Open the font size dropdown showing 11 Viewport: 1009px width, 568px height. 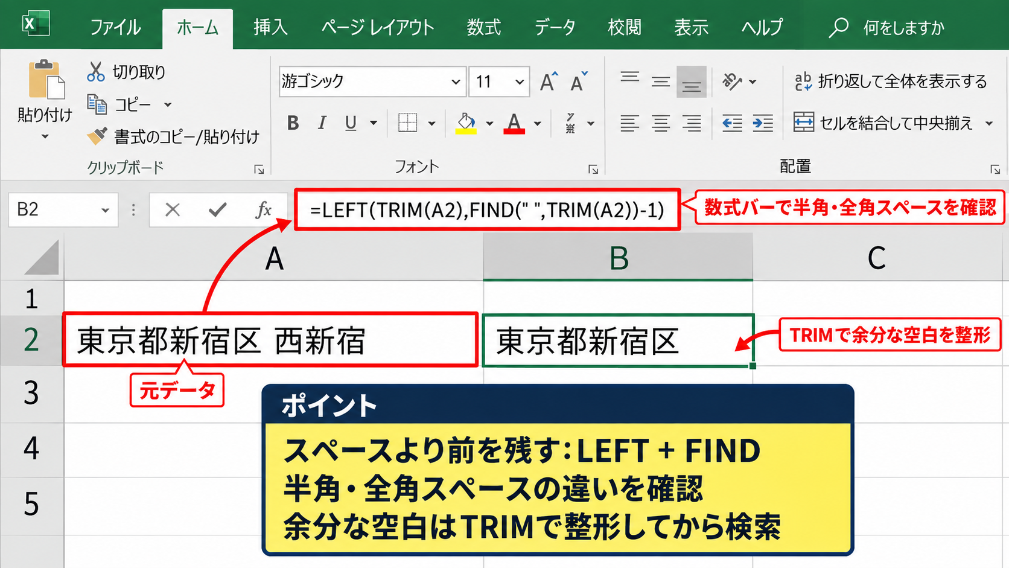(x=520, y=81)
